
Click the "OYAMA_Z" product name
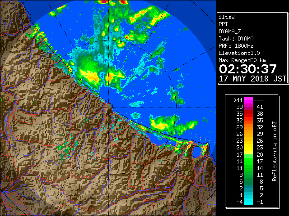tap(230, 31)
